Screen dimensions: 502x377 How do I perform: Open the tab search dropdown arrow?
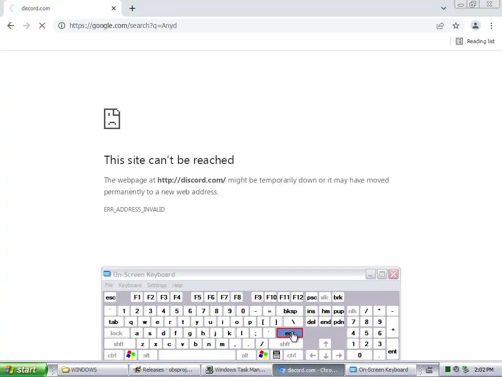point(443,8)
